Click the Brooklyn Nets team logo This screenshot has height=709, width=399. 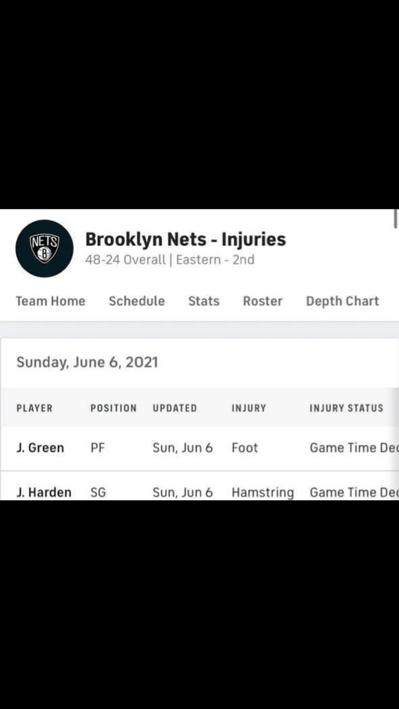coord(44,248)
